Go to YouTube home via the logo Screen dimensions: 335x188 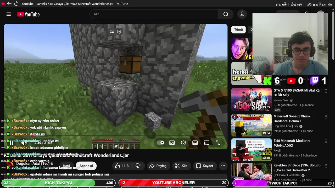click(29, 14)
